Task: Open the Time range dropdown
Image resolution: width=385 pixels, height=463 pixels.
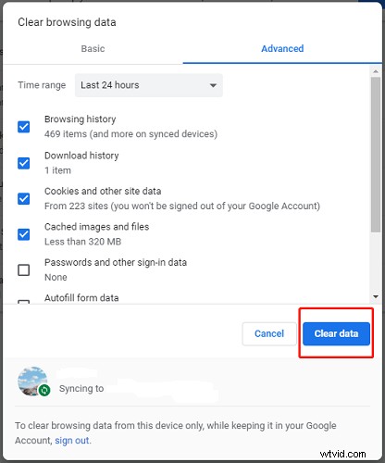Action: 149,85
